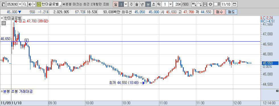This screenshot has height=106, width=279.
Task: Click the add candlestick chart icon
Action: tap(194, 4)
